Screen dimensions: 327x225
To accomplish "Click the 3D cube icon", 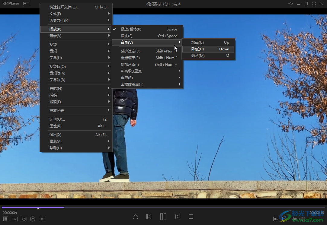I will coord(33,219).
